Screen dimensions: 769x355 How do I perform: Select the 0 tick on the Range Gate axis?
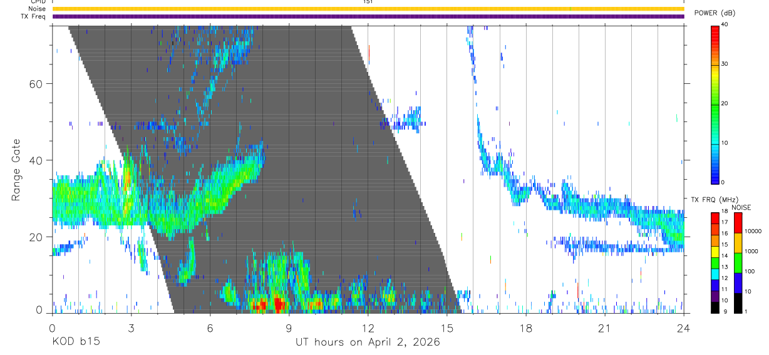click(x=39, y=310)
